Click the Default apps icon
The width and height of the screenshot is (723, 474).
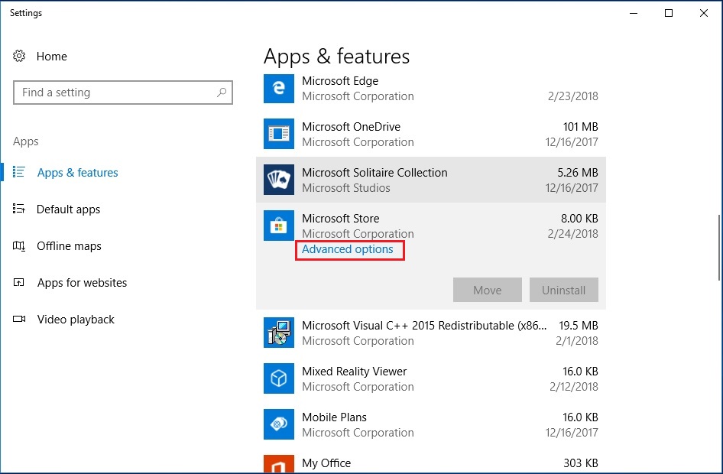[x=19, y=209]
